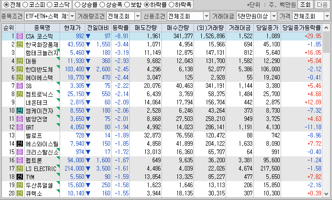Sort by the 현재가 column header
Viewport: 332px width, 200px height.
[72, 28]
